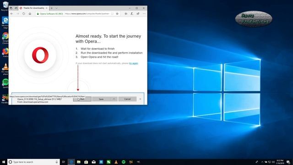Image resolution: width=293 pixels, height=165 pixels.
Task: Close the 'Thanks for downloading' tab
Action: tap(47, 8)
